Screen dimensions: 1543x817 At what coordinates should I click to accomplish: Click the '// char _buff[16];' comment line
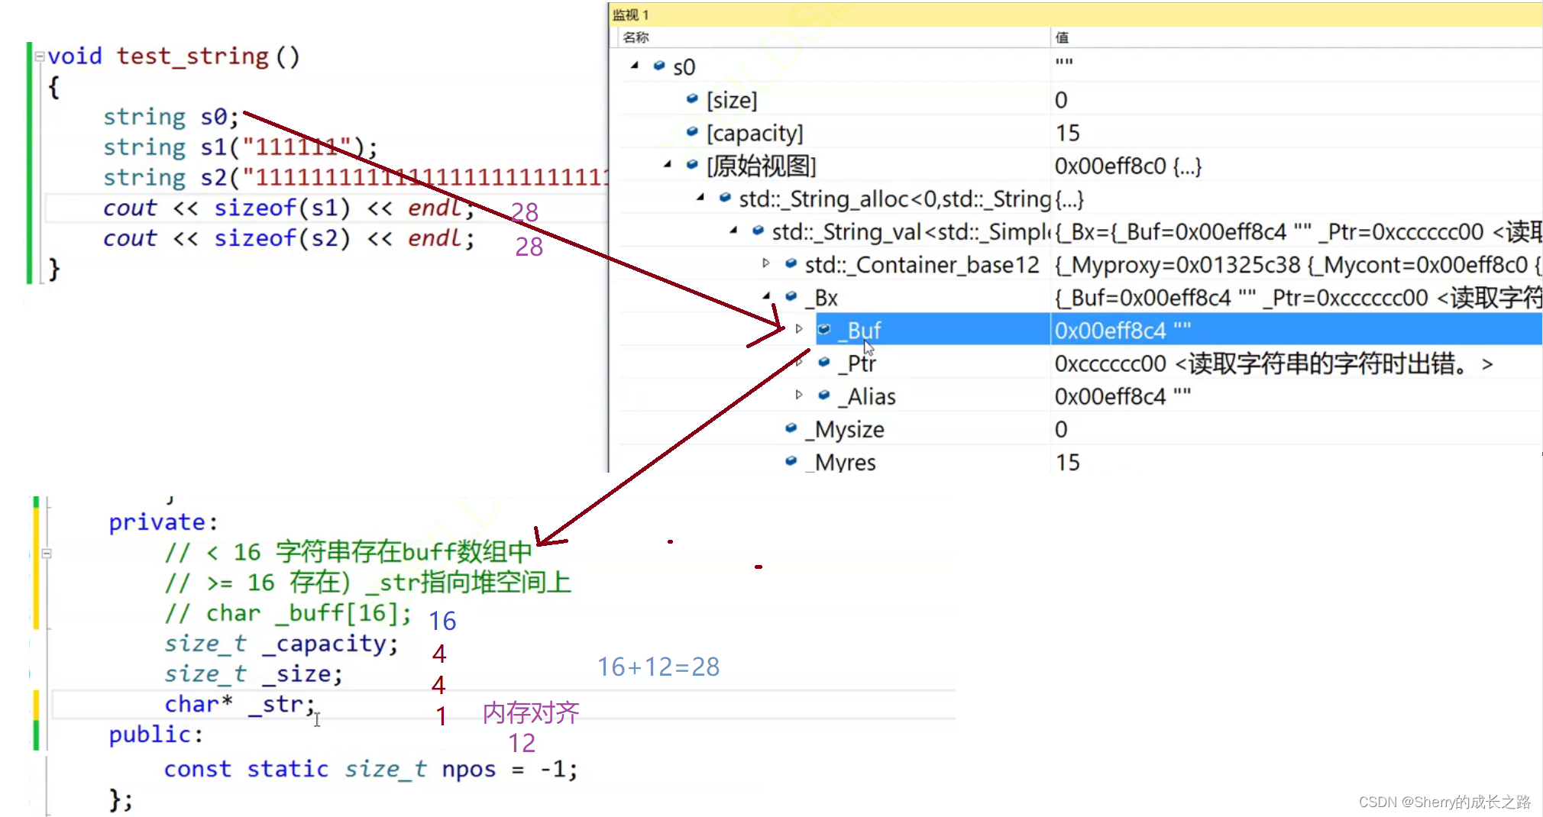click(288, 613)
